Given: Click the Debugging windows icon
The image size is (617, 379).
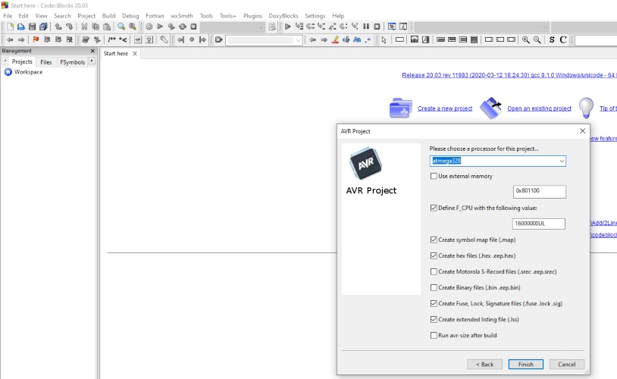Looking at the screenshot, I should (x=392, y=27).
